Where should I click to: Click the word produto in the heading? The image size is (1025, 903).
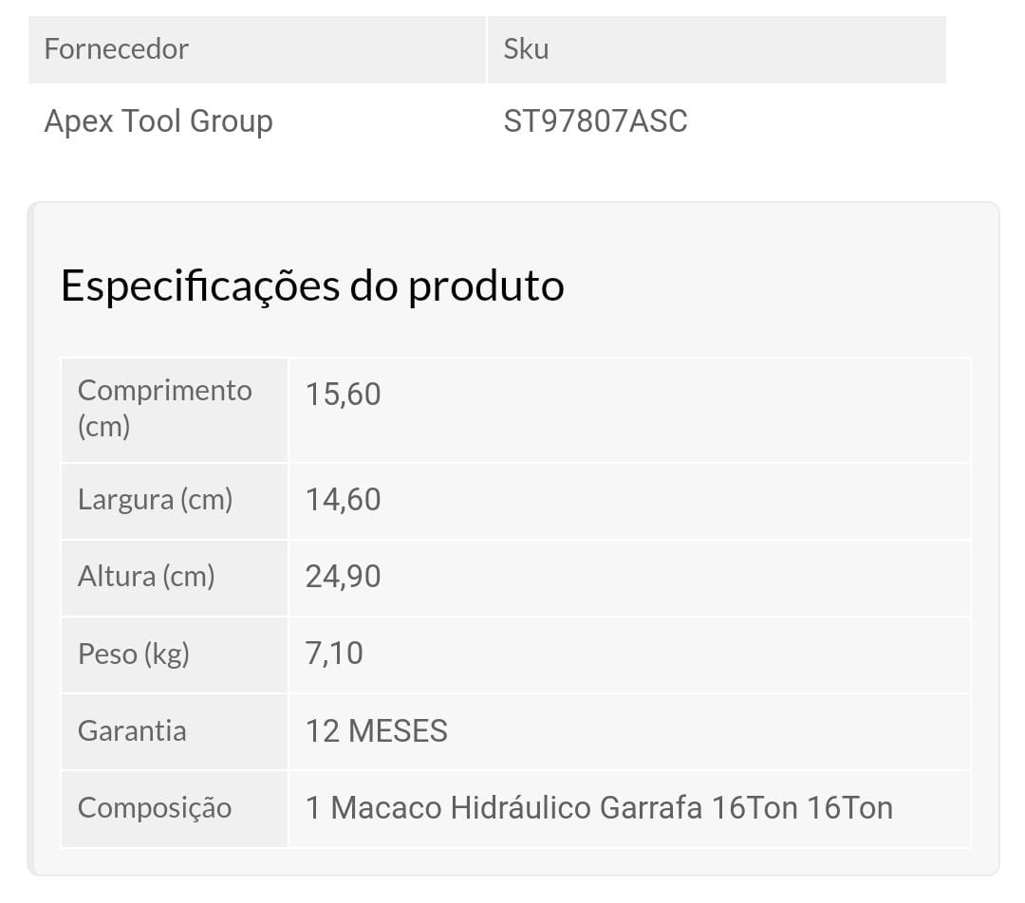(x=486, y=287)
